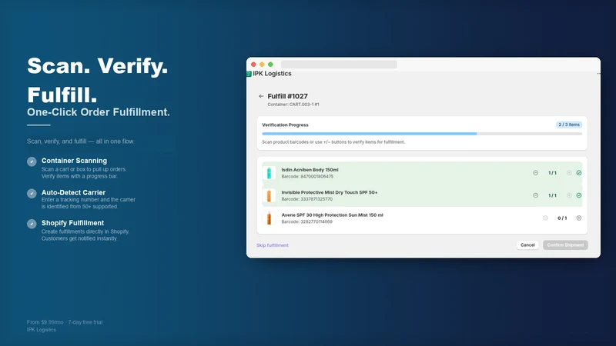
Task: Click Barcode: 3337871325770 text
Action: 306,199
